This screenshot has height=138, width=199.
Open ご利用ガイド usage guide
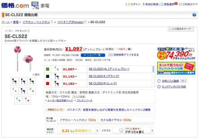coord(190,4)
